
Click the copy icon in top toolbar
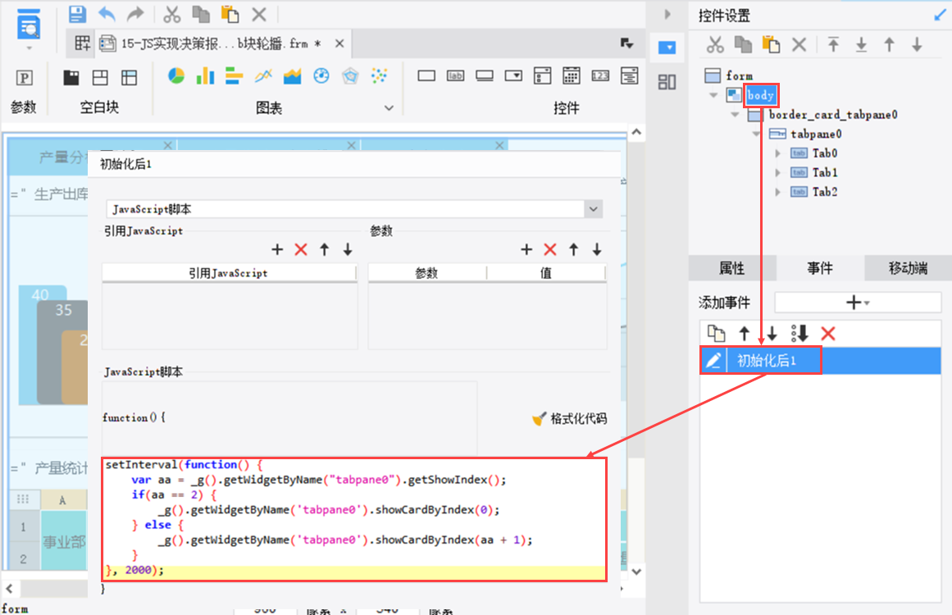coord(201,13)
